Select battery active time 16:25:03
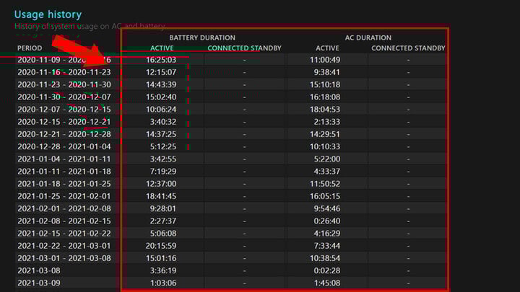The image size is (520, 292). pos(161,60)
